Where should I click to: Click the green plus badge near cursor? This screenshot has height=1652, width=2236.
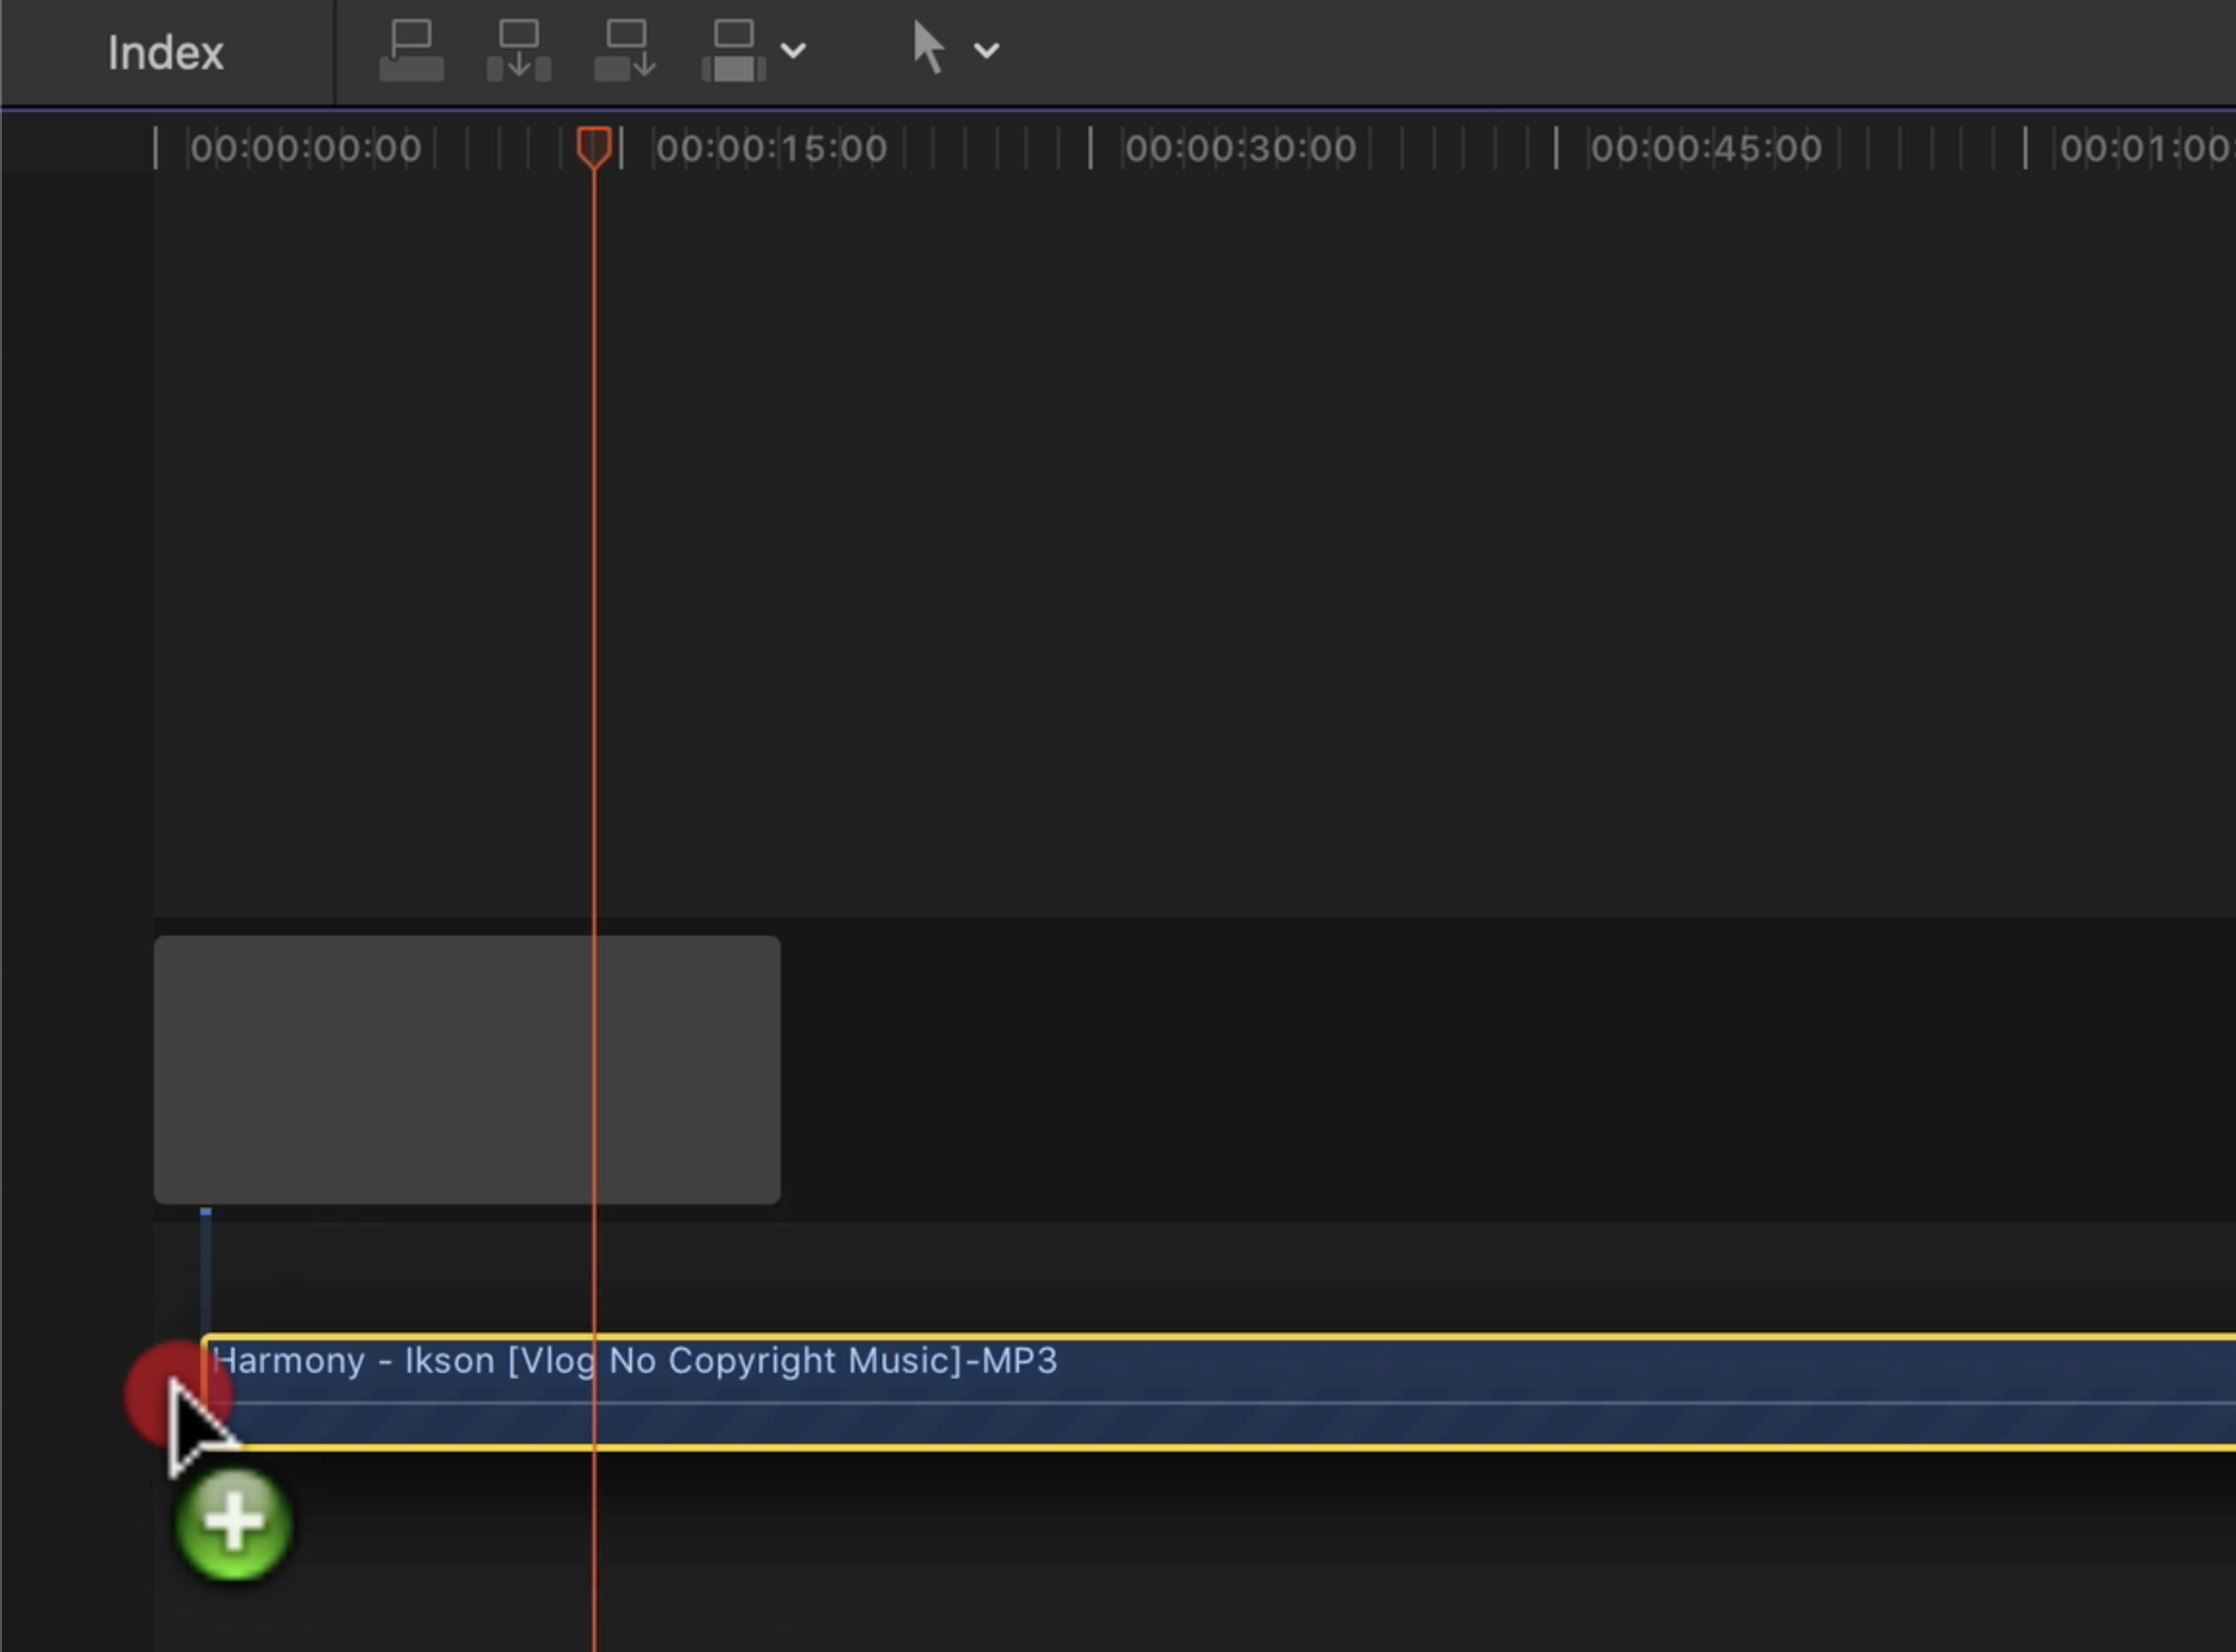[x=234, y=1524]
